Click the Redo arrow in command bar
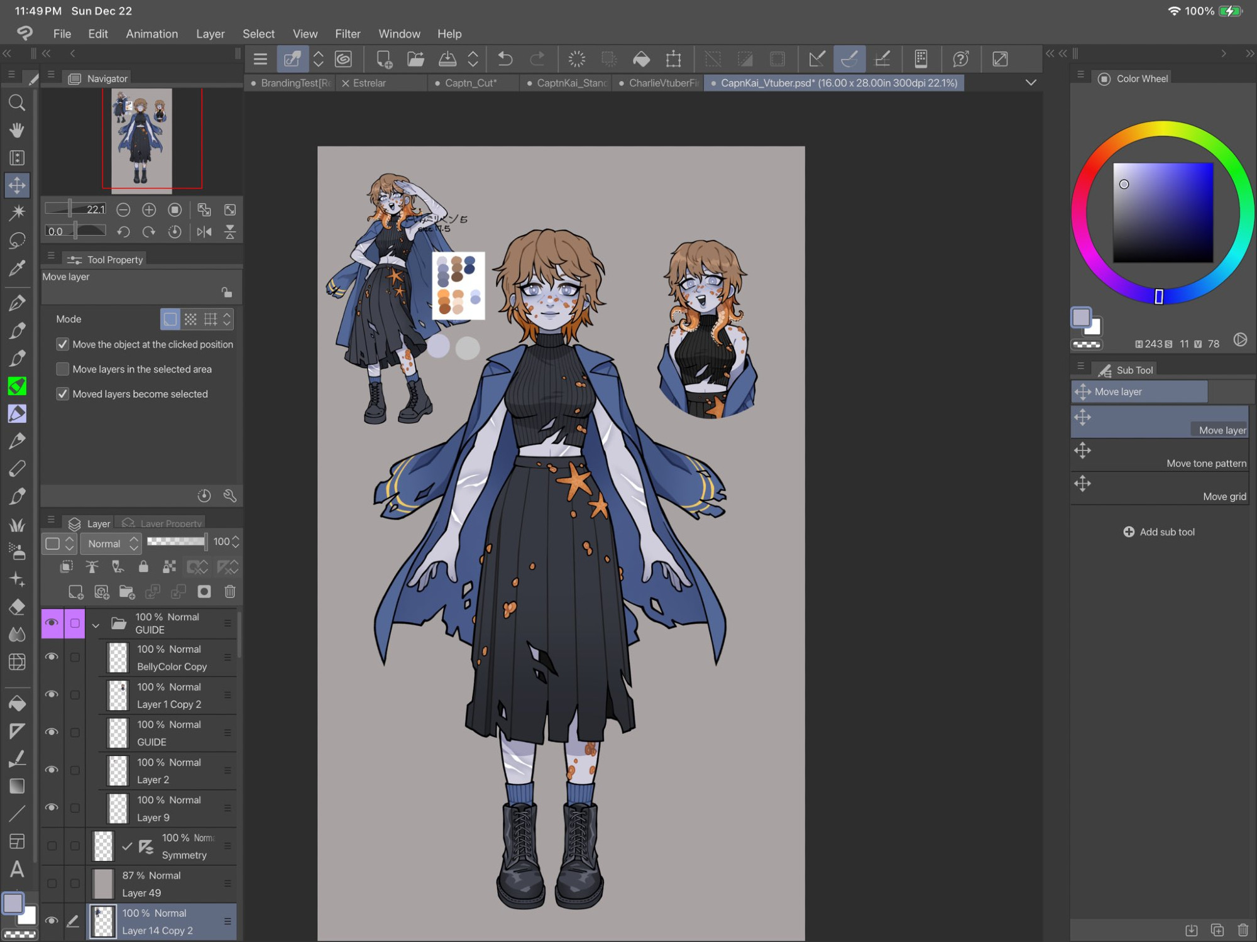 point(537,59)
